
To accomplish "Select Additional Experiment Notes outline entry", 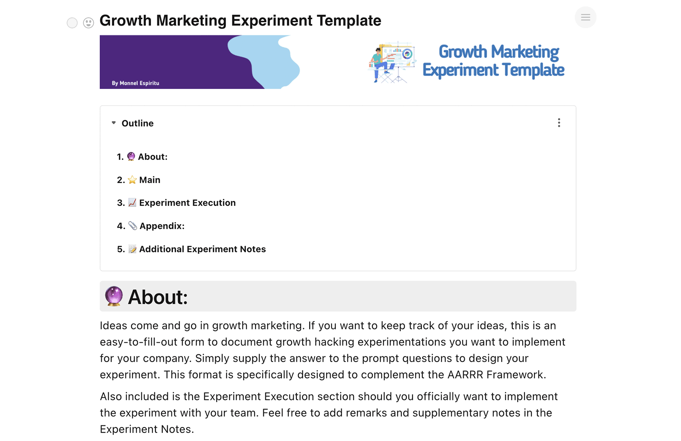I will [202, 249].
